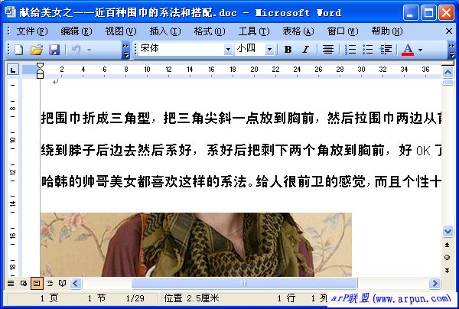Open the 帮助(H) menu
Viewport: 459px width, 309px height.
click(x=387, y=31)
